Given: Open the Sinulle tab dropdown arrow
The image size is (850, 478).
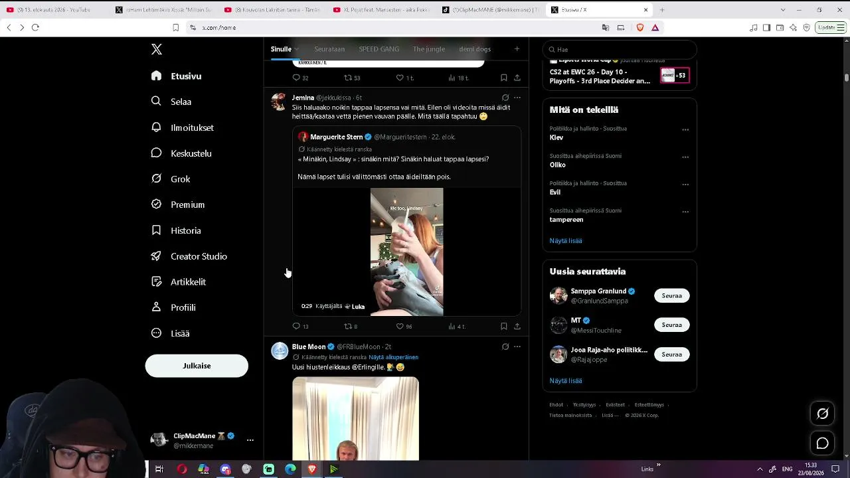Looking at the screenshot, I should pos(297,49).
